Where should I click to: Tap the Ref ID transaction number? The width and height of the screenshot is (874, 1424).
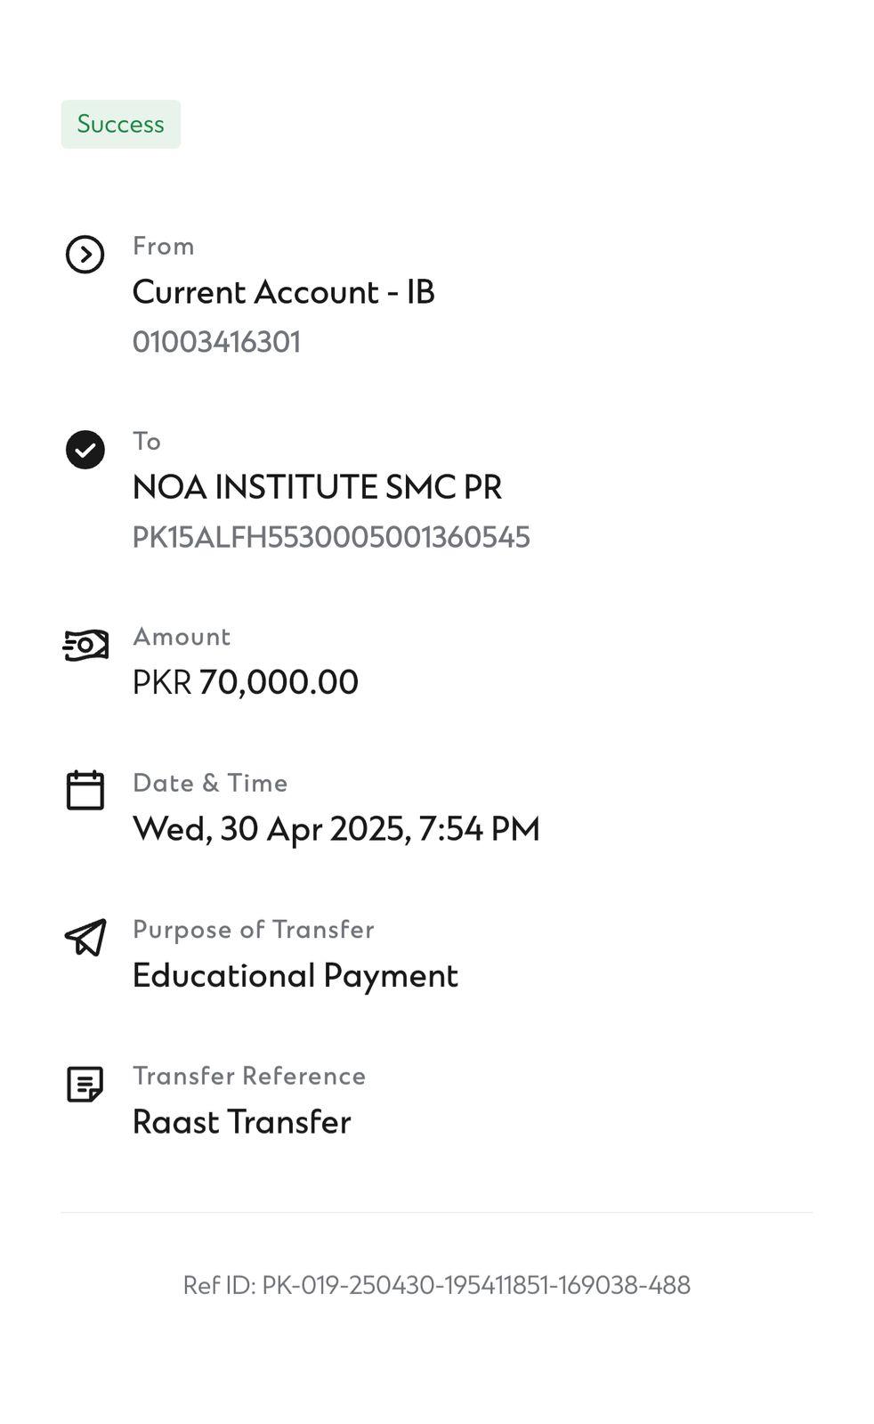point(436,1285)
